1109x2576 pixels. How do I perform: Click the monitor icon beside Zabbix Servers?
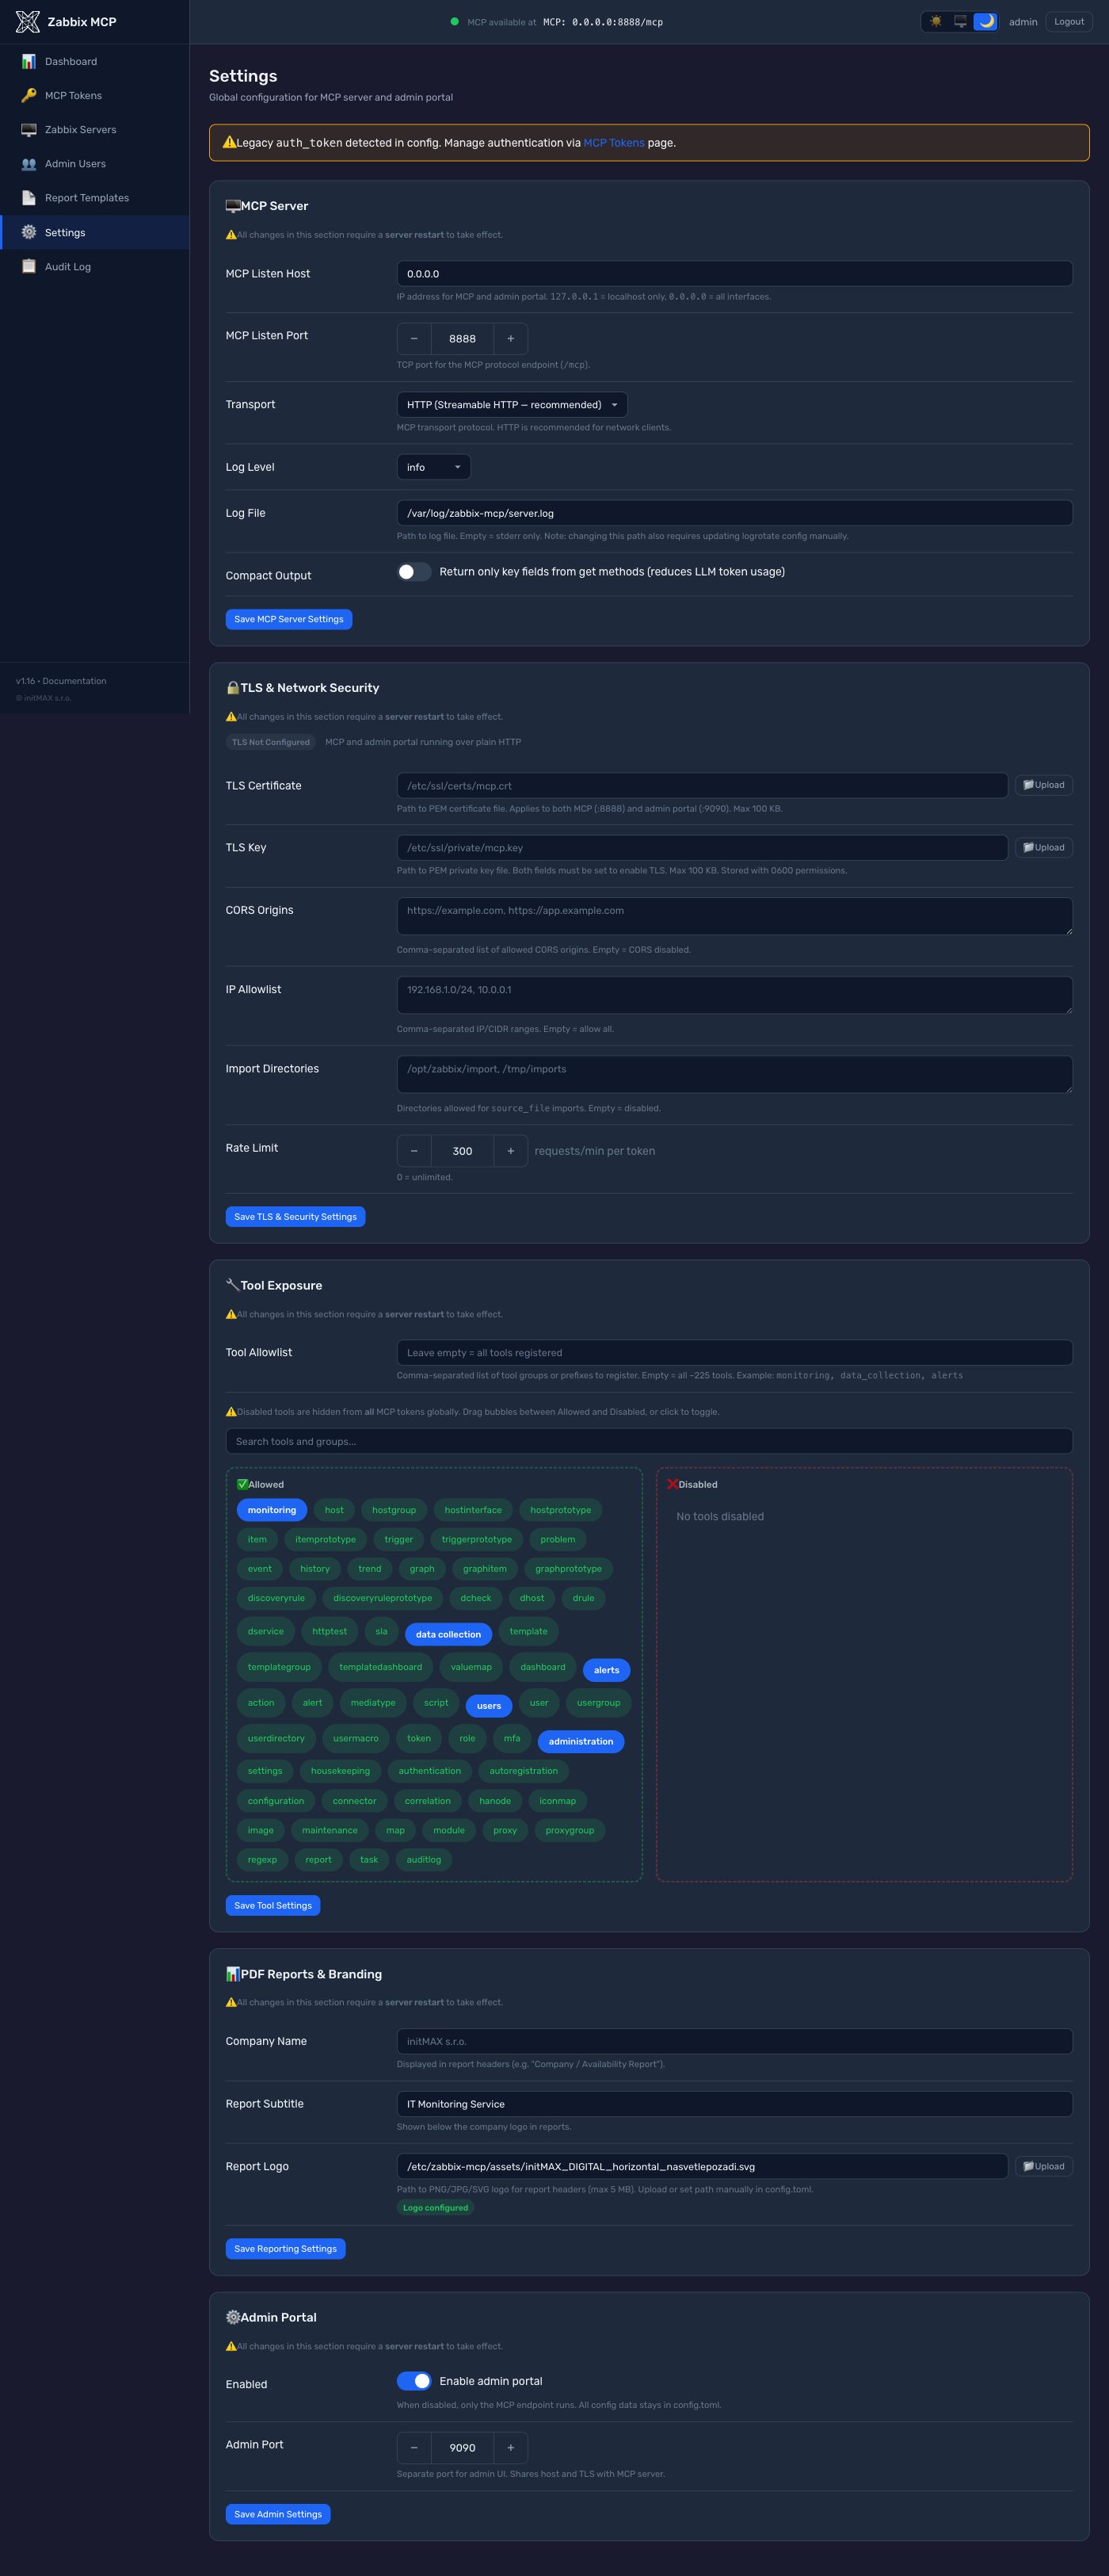(29, 130)
